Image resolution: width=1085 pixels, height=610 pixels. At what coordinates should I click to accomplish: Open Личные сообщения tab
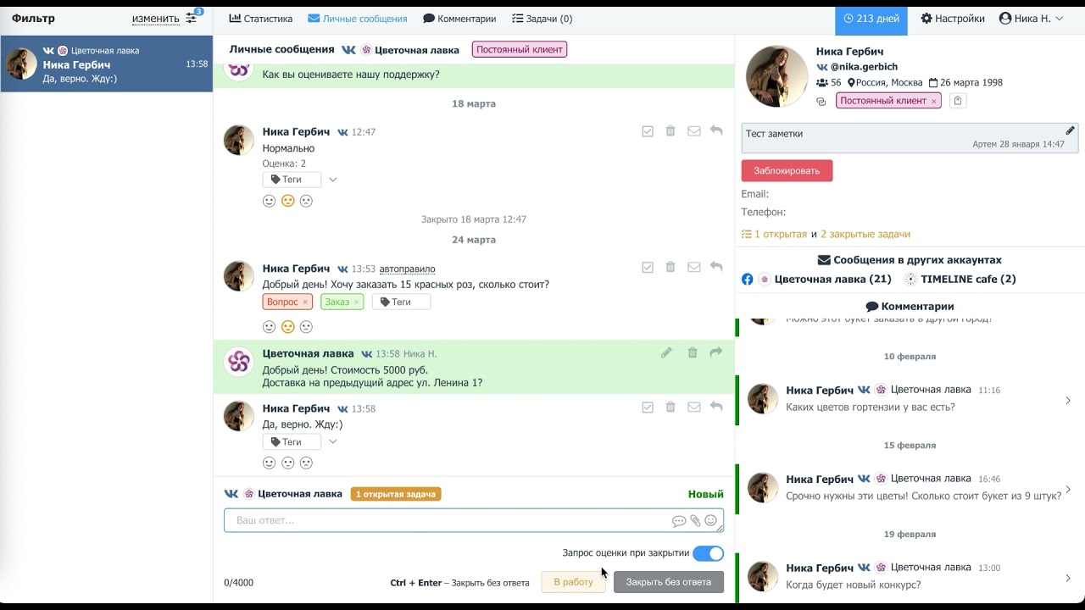click(x=357, y=19)
